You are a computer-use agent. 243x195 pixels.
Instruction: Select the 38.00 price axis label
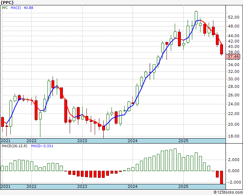[233, 52]
